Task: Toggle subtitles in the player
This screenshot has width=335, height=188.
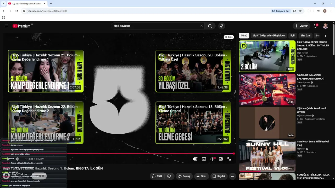Action: [x=204, y=159]
